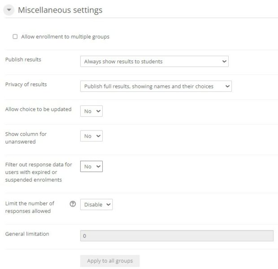Click help icon beside Limit number of responses
Image resolution: width=278 pixels, height=269 pixels.
coord(73,204)
